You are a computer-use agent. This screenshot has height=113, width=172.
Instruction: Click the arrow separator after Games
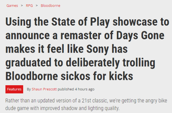pyautogui.click(x=22, y=6)
